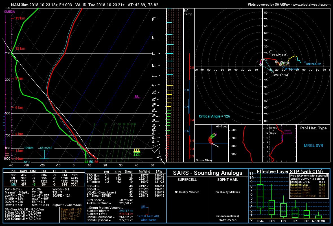Click the magenta OMEGA label
This screenshot has height=226, width=333.
9,12
